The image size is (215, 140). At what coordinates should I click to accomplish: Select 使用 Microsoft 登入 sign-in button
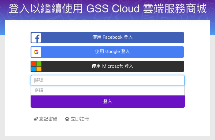[107, 66]
